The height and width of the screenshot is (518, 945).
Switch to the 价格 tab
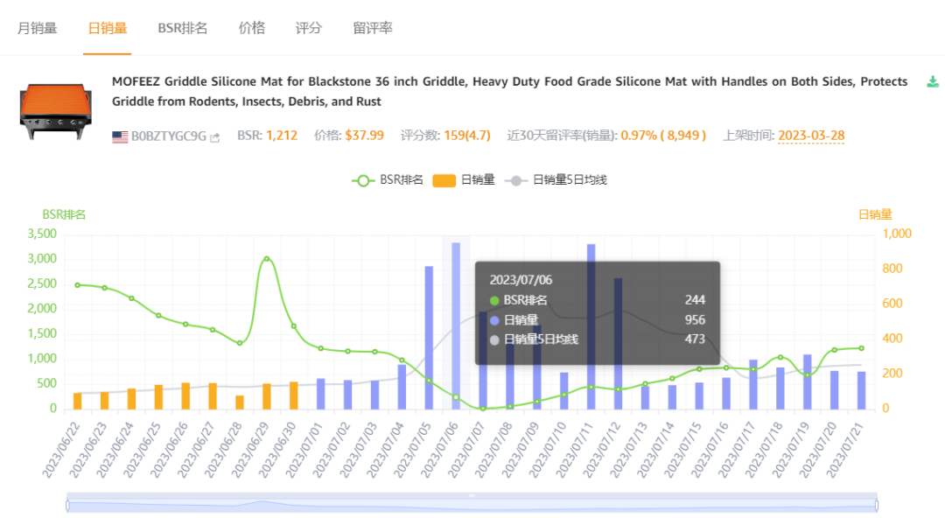pos(251,28)
